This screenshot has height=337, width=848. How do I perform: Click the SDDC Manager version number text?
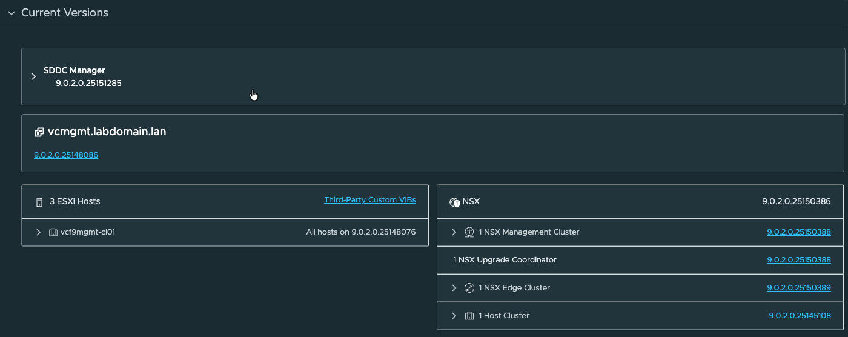point(88,84)
